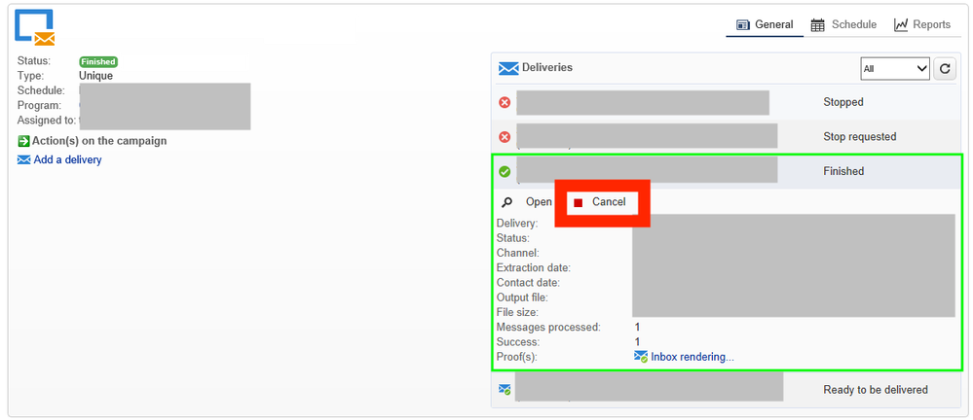This screenshot has height=420, width=973.
Task: Select the General tab
Action: [765, 24]
